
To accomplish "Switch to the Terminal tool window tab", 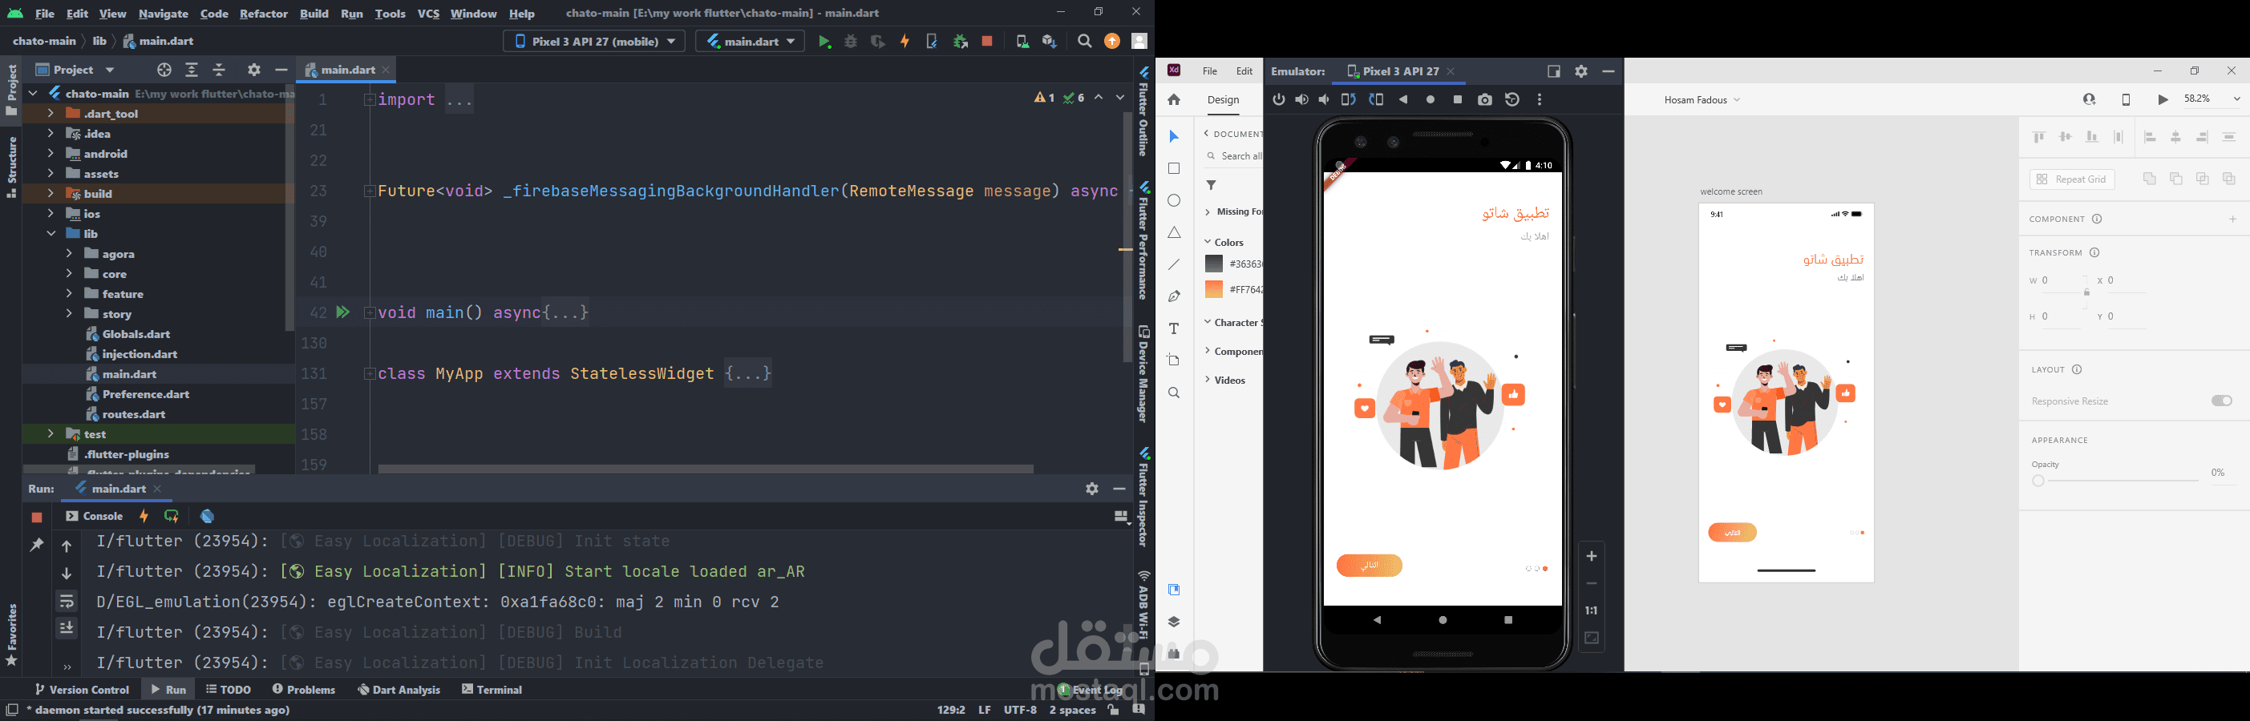I will 492,690.
